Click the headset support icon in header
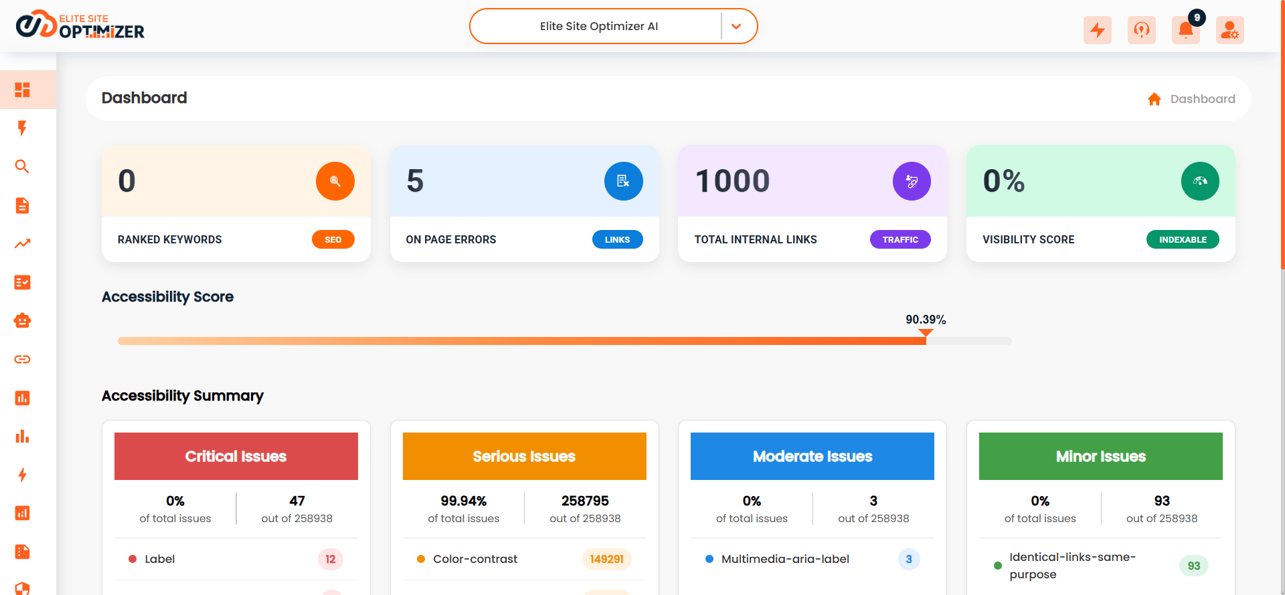The width and height of the screenshot is (1285, 595). point(1142,30)
